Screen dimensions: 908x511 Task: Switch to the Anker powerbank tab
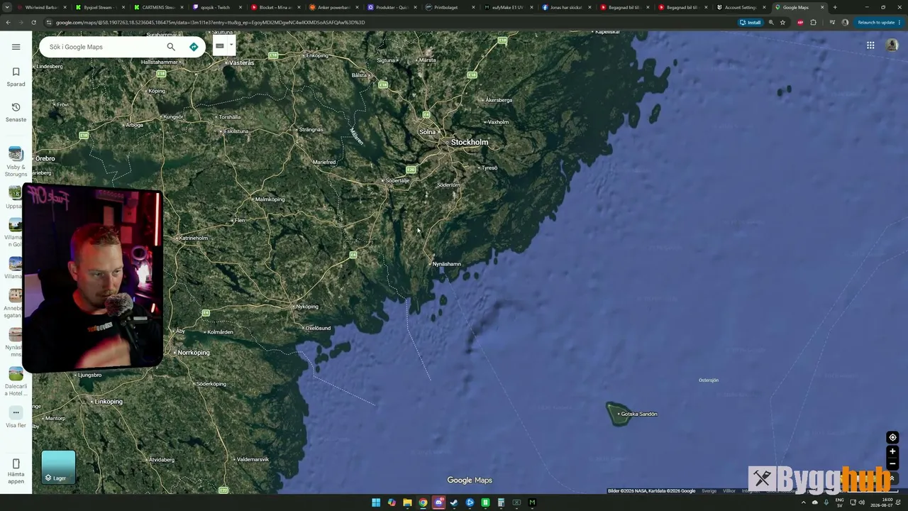(x=333, y=7)
